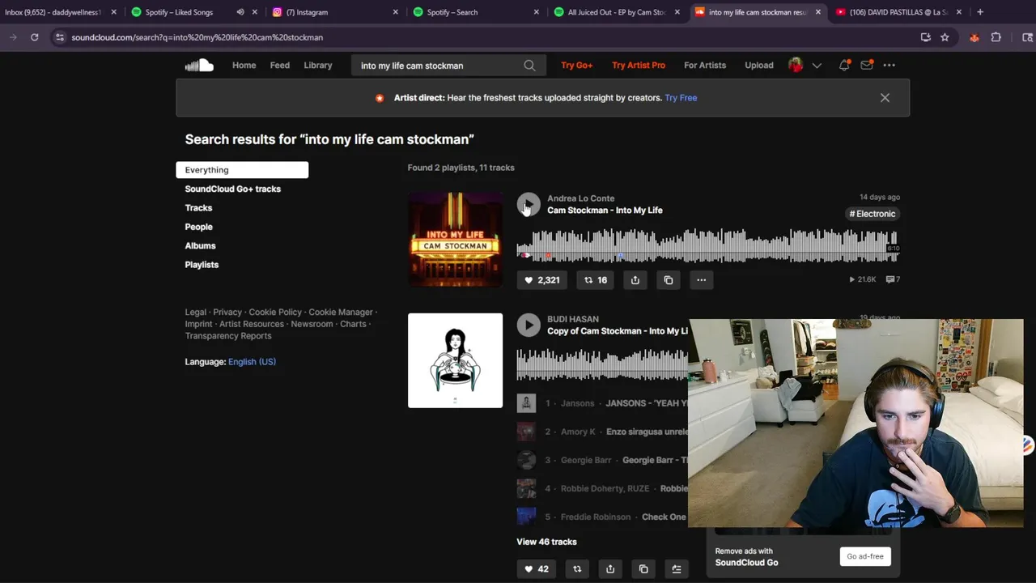Open the Library page
This screenshot has height=583, width=1036.
318,66
